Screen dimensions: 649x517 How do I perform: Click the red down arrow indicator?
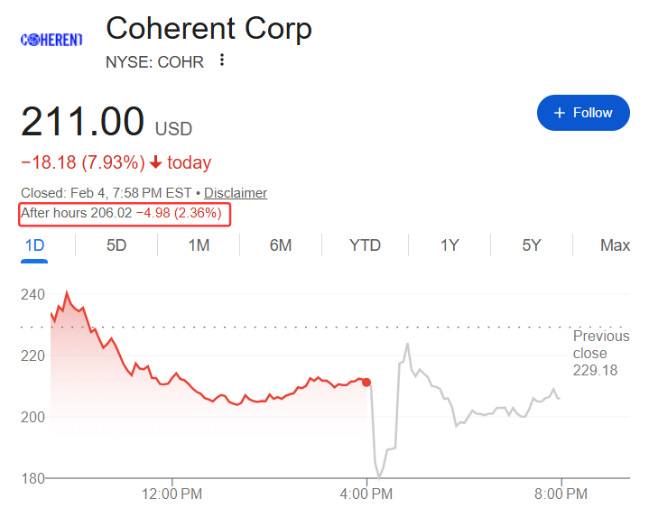[x=156, y=163]
